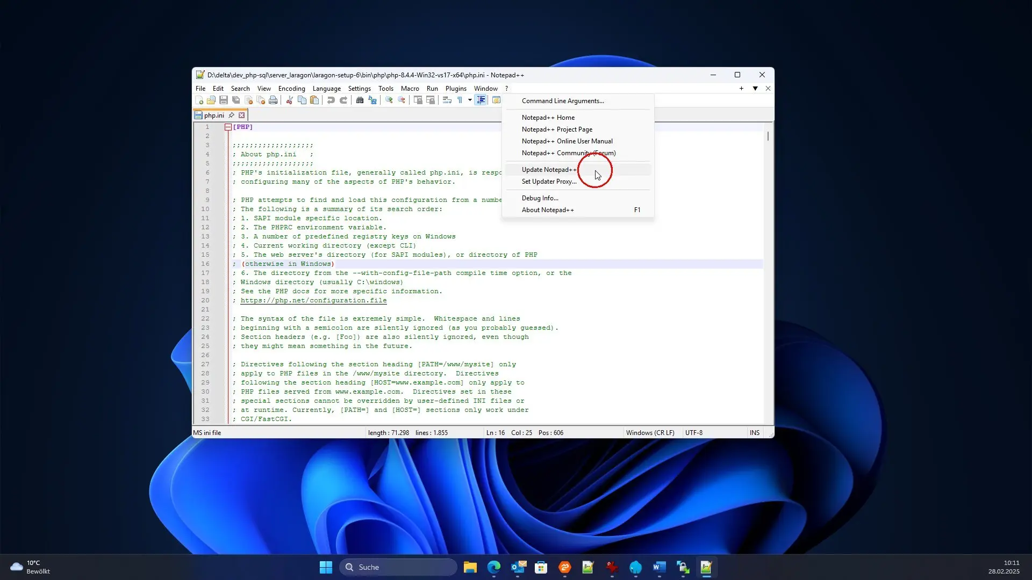This screenshot has height=580, width=1032.
Task: Toggle Show All Characters pilcrow icon
Action: [x=460, y=100]
